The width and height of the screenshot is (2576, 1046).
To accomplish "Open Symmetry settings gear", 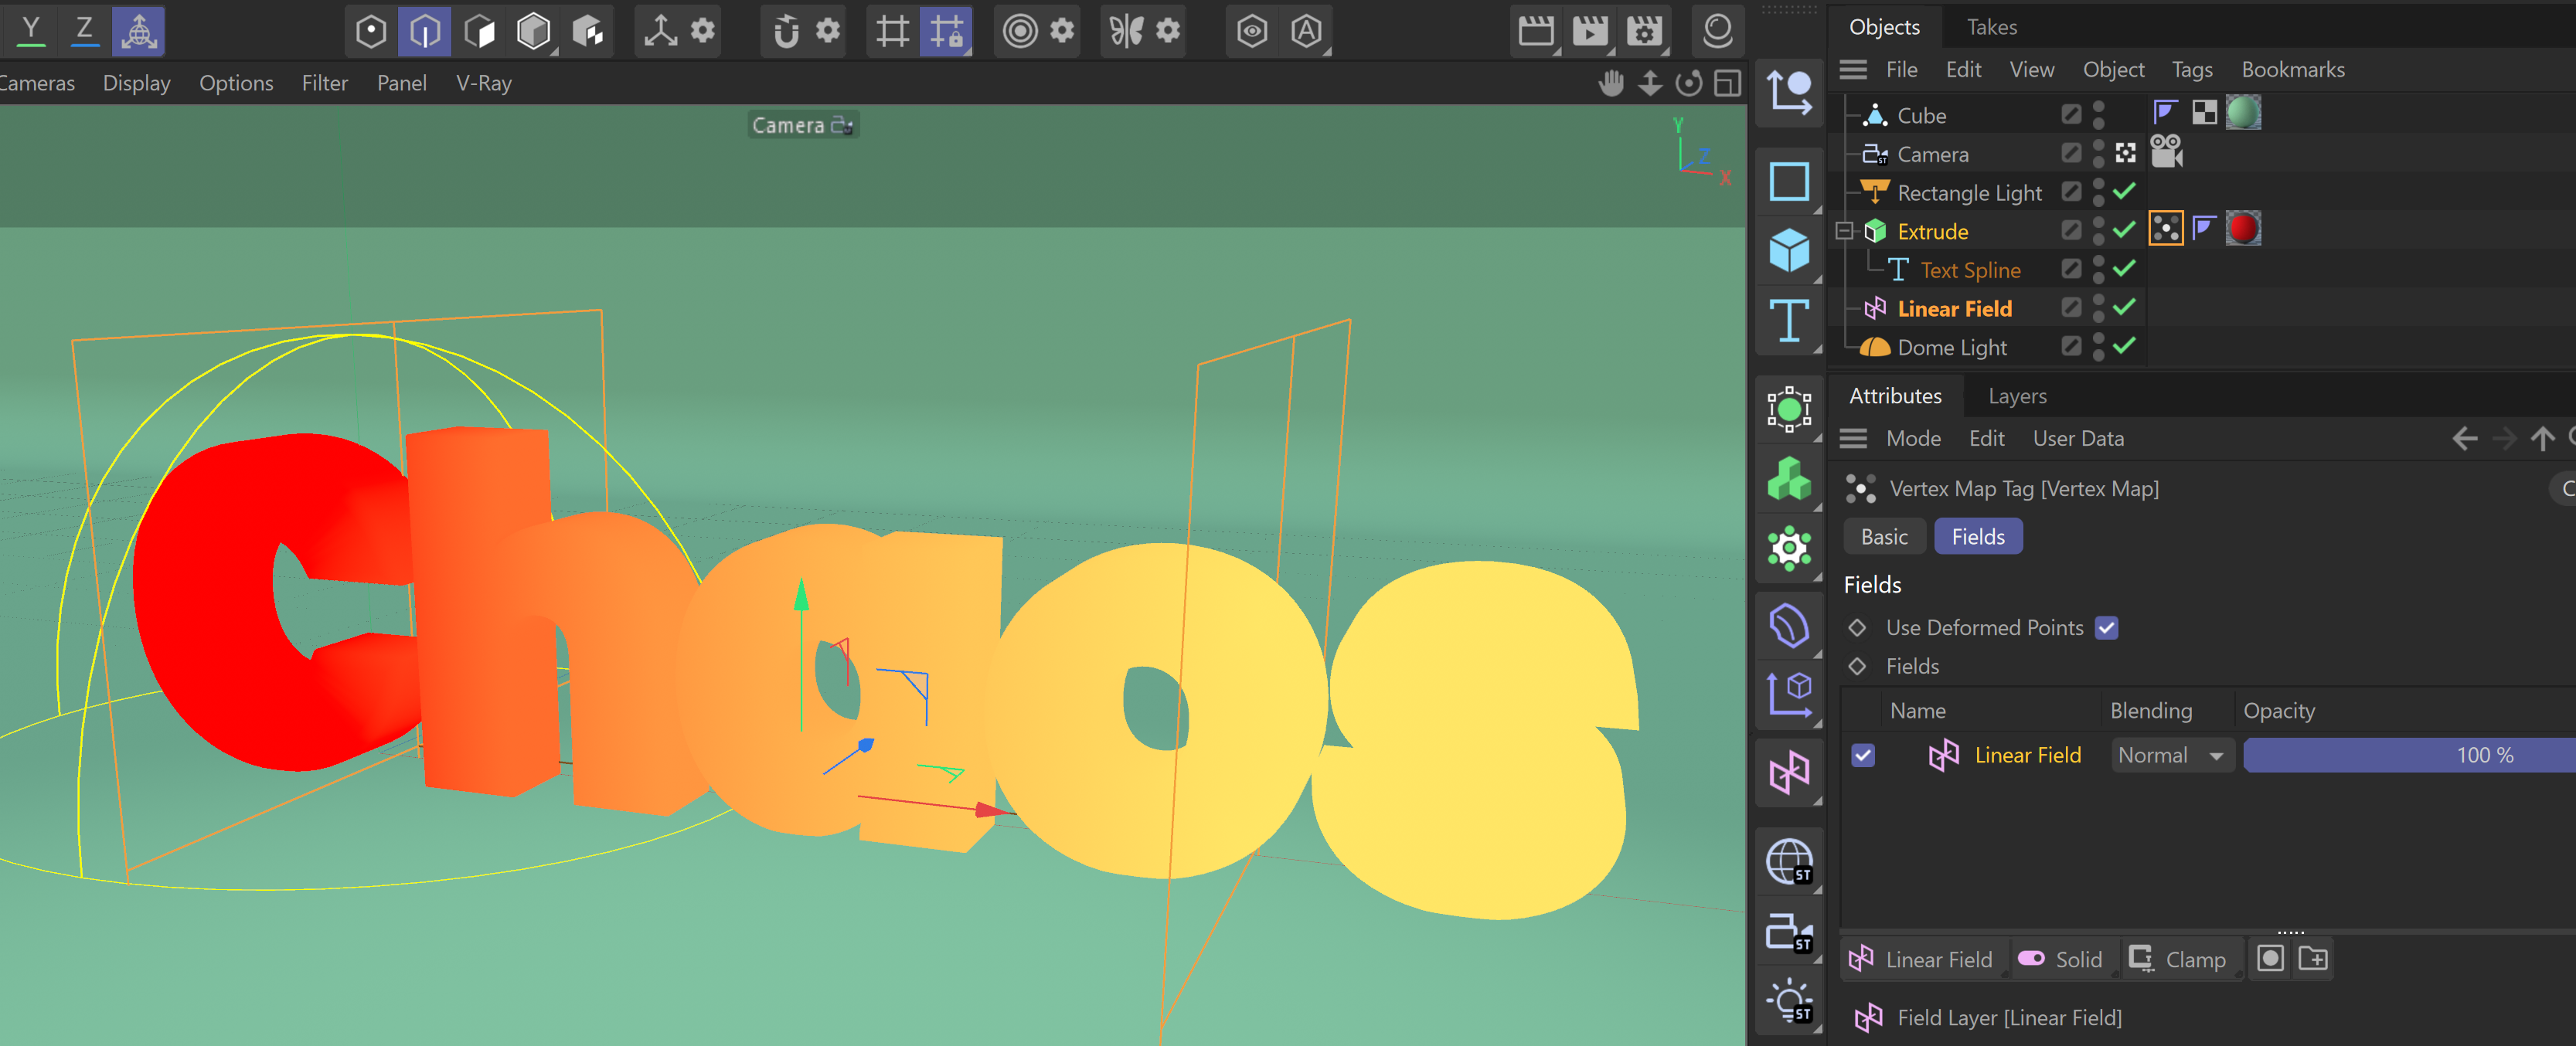I will tap(1168, 31).
